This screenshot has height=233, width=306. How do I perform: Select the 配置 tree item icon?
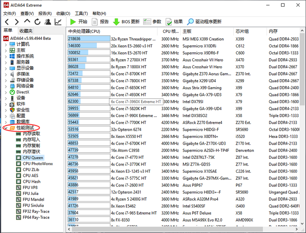pyautogui.click(x=12, y=116)
